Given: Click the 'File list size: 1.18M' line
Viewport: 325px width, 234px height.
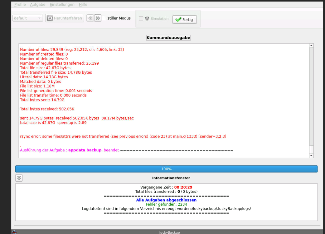Looking at the screenshot, I should (37, 86).
